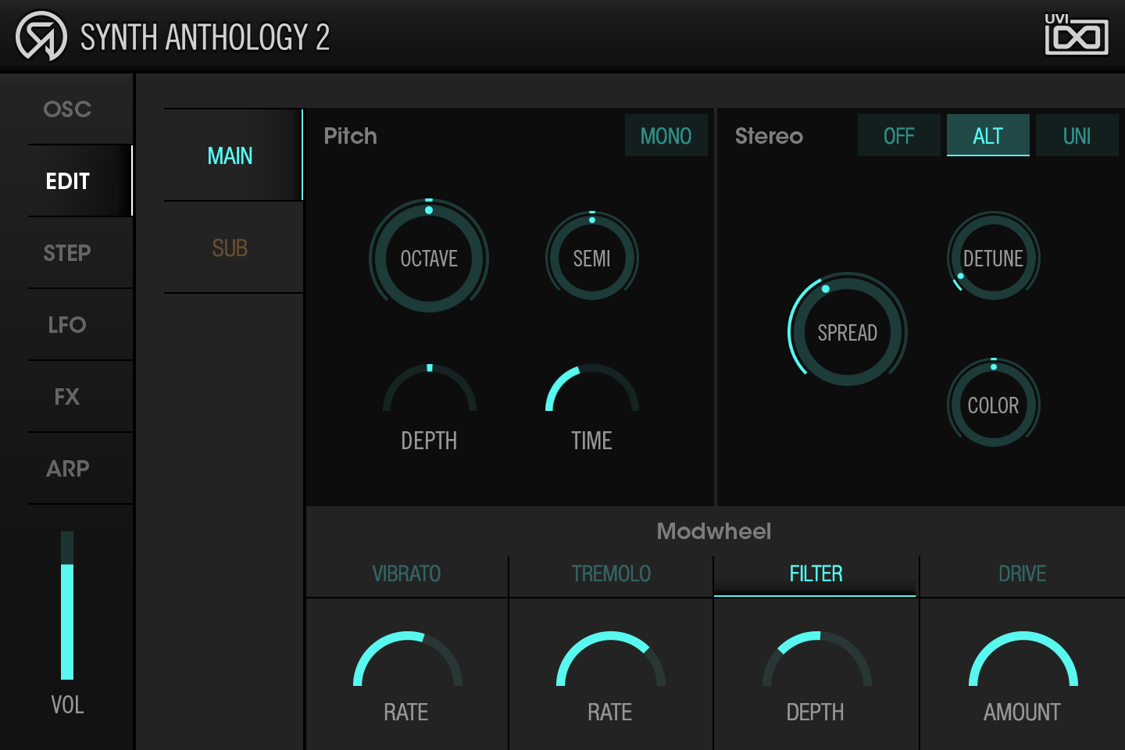Click the DETUNE knob
Screen dimensions: 1125x750
[x=993, y=258]
